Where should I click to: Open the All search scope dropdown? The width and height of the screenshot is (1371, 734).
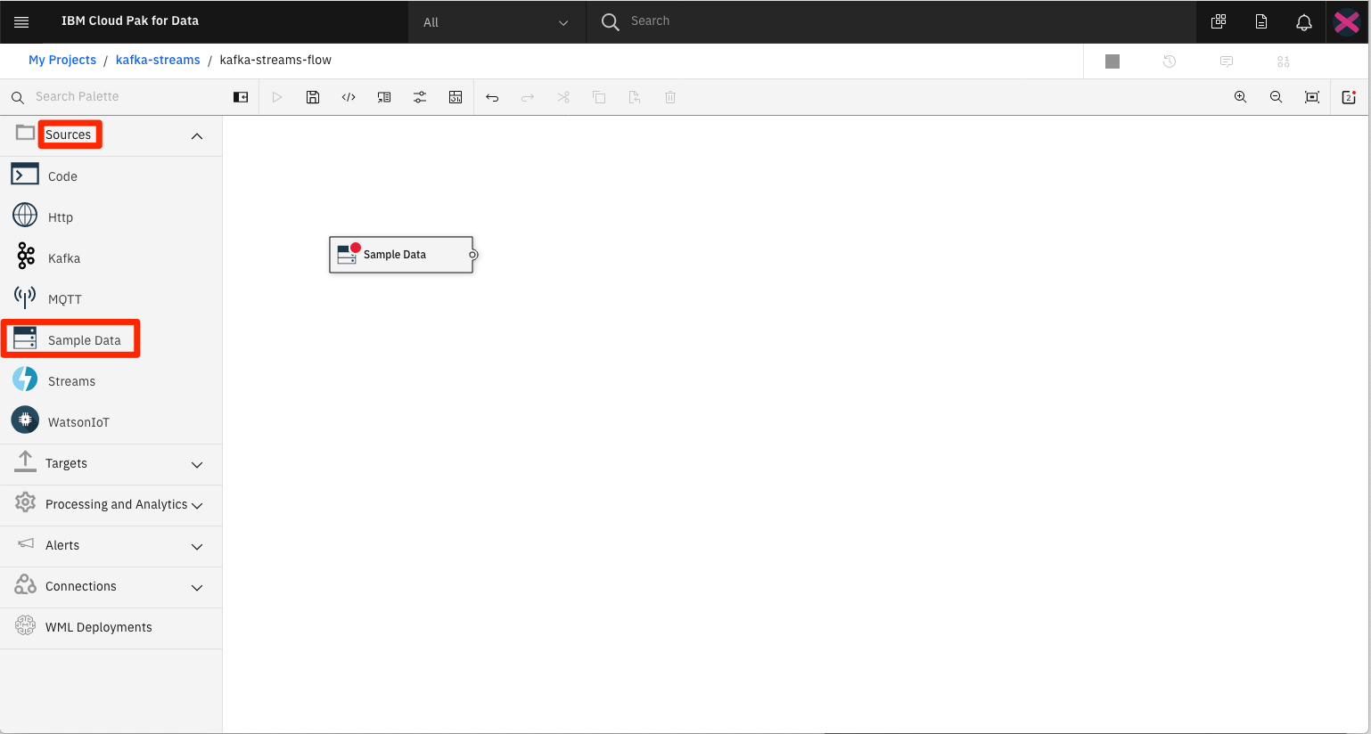[x=497, y=22]
